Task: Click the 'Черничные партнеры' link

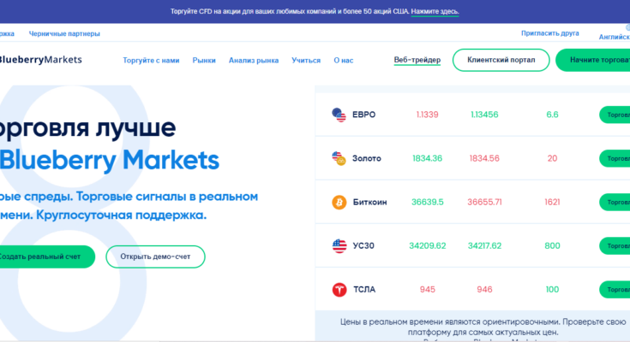Action: click(x=64, y=34)
